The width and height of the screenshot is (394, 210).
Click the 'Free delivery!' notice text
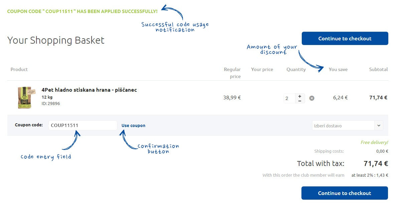tap(374, 142)
